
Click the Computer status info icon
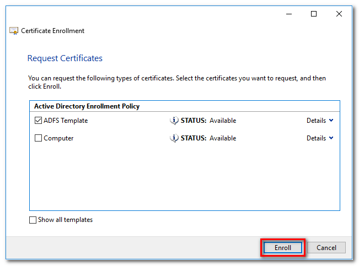tap(174, 138)
